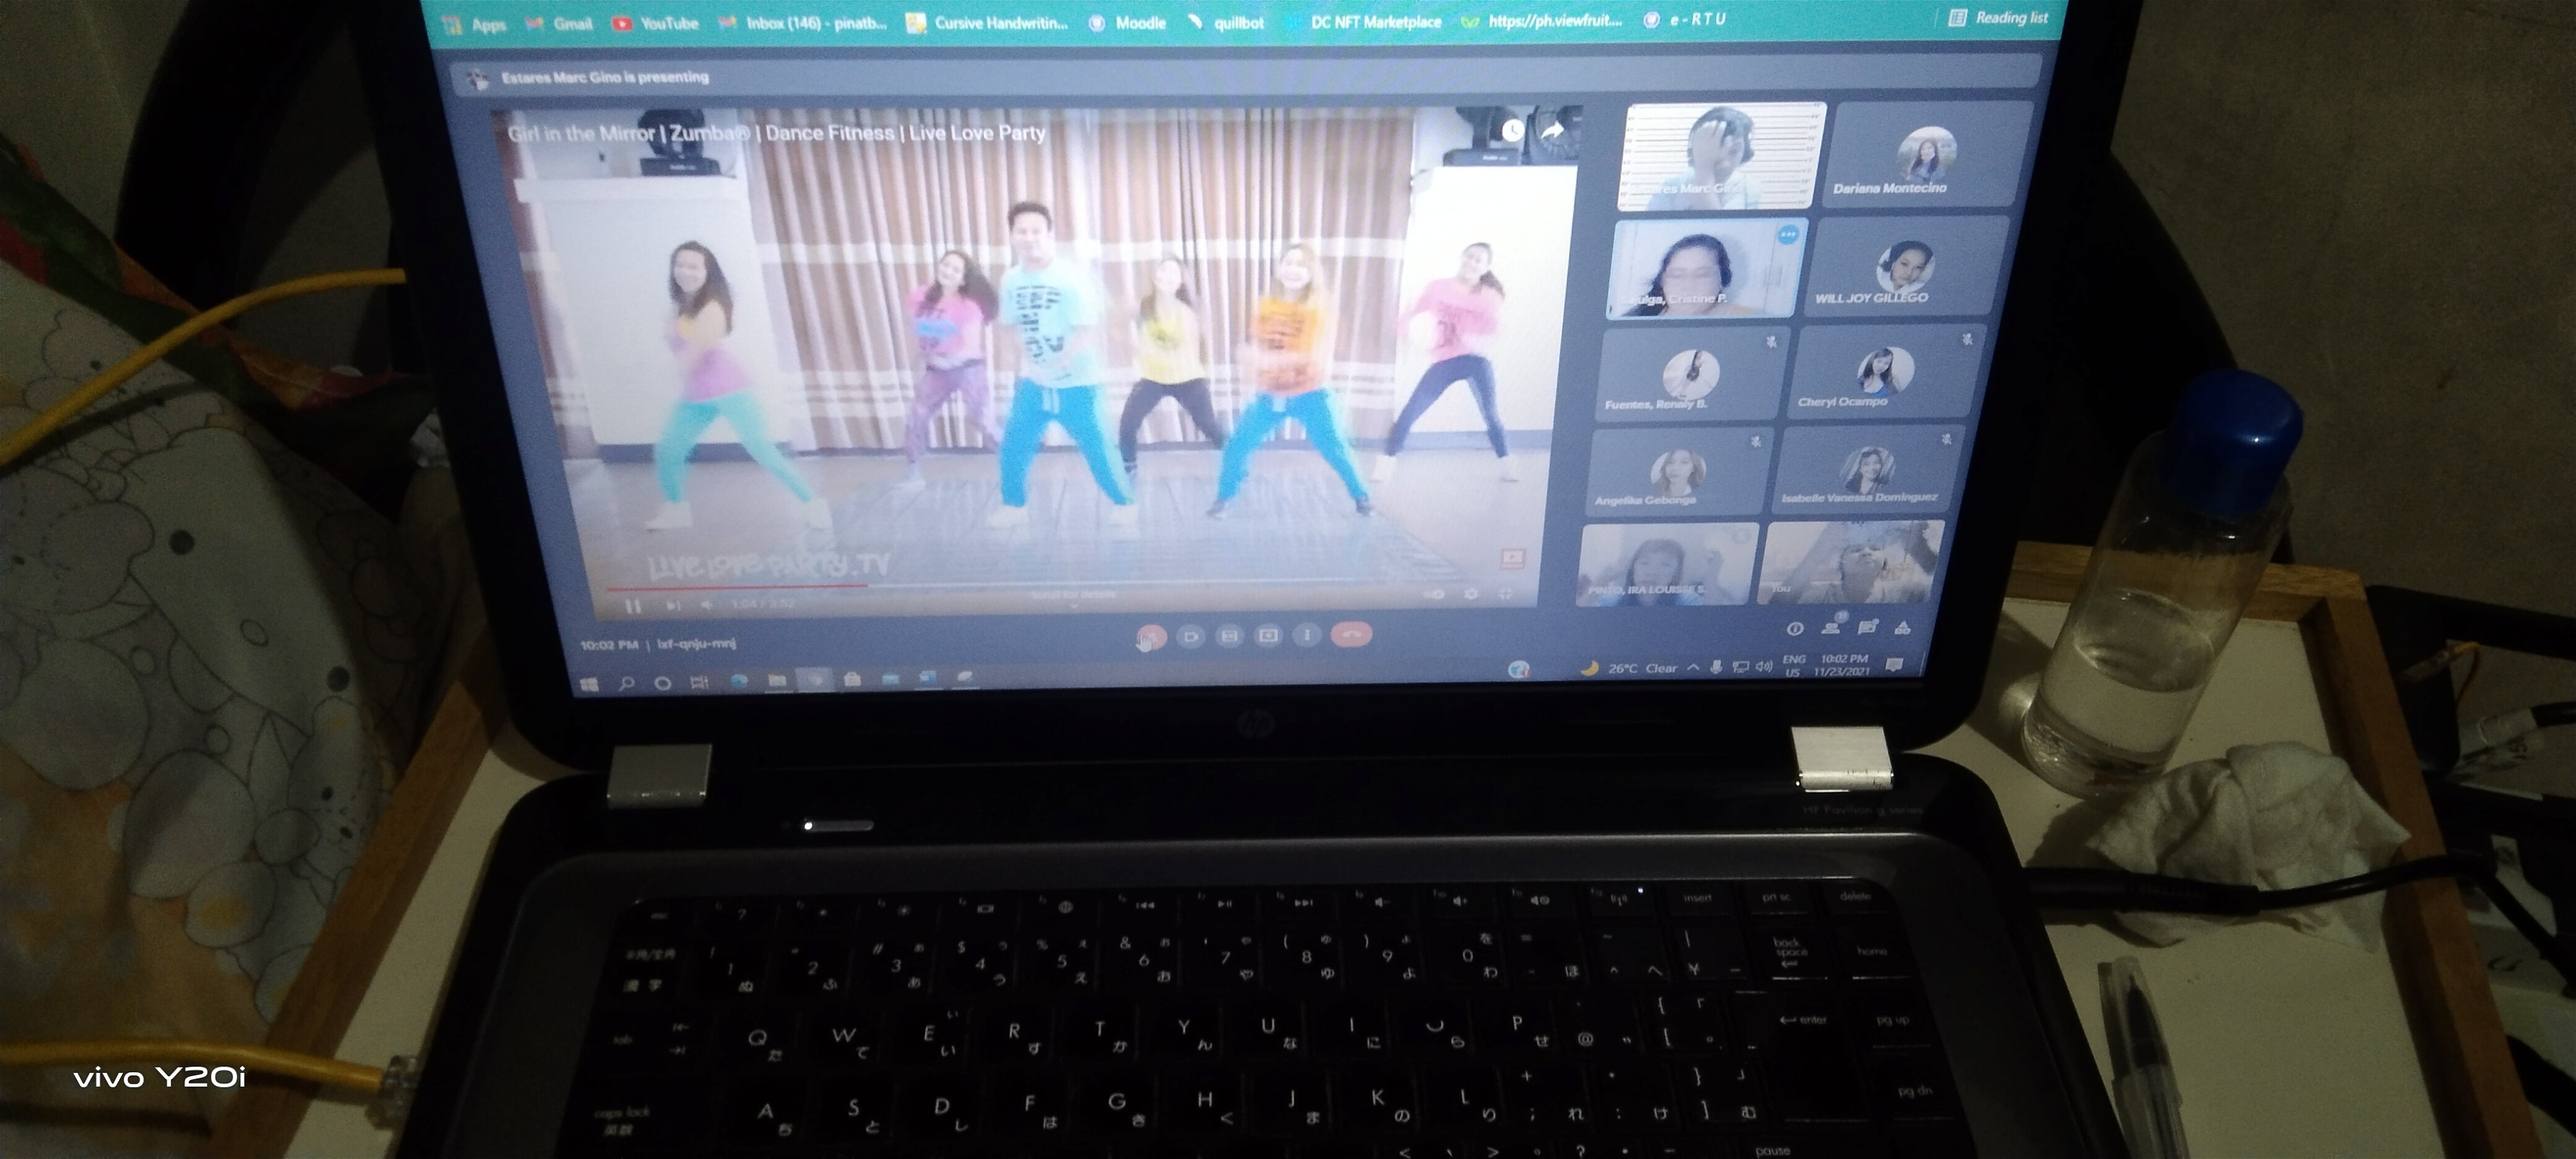This screenshot has width=2576, height=1159.
Task: Open Meet activities icon
Action: (x=1903, y=627)
